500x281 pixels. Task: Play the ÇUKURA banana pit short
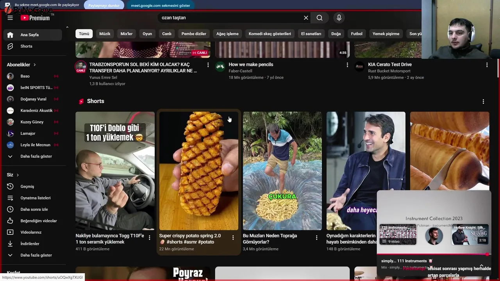[x=282, y=171]
